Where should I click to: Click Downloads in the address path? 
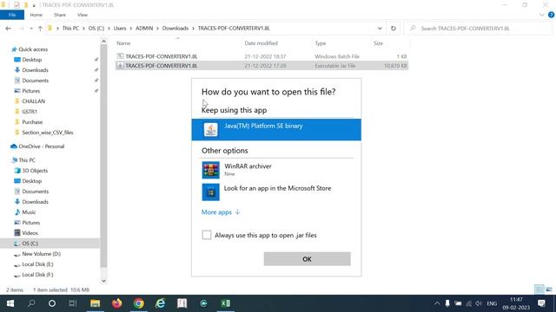pos(175,29)
